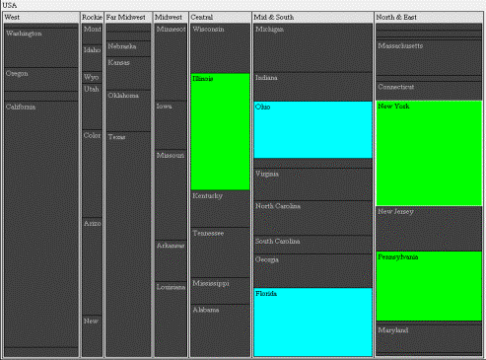Click the Michigan rectangle
This screenshot has width=486, height=360.
click(x=312, y=48)
